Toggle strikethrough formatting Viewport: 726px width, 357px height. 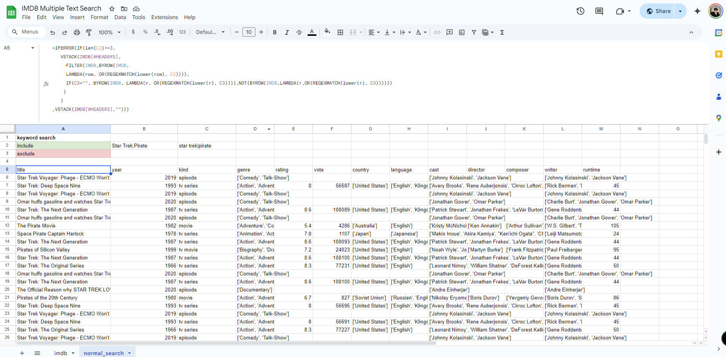(x=299, y=32)
